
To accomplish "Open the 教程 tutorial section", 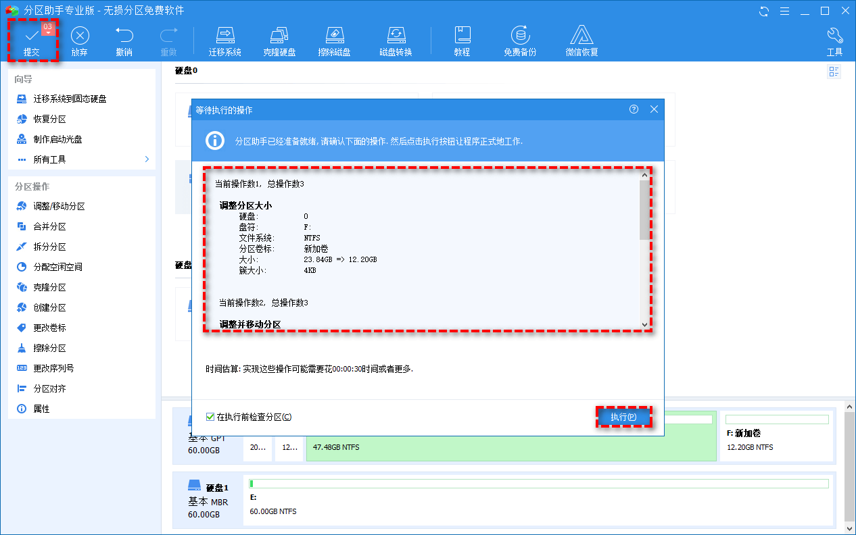I will click(x=462, y=40).
